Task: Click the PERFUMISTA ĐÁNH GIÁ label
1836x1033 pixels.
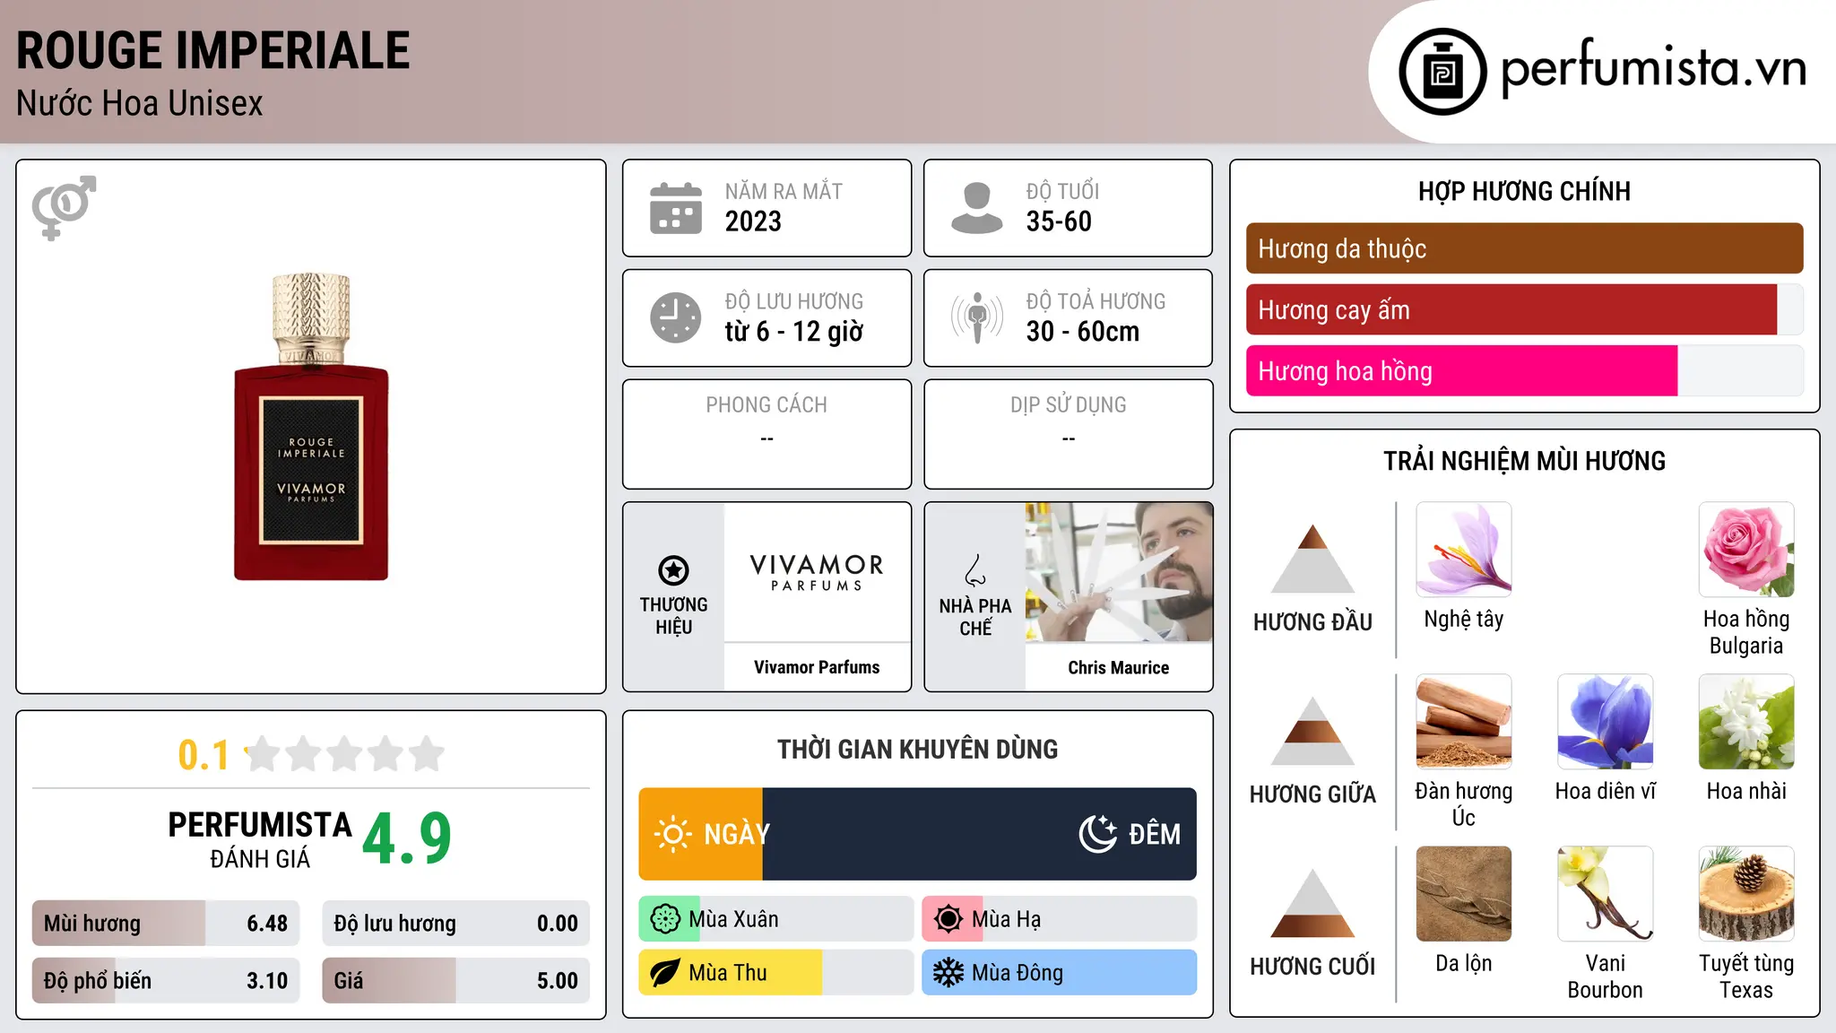Action: click(260, 839)
